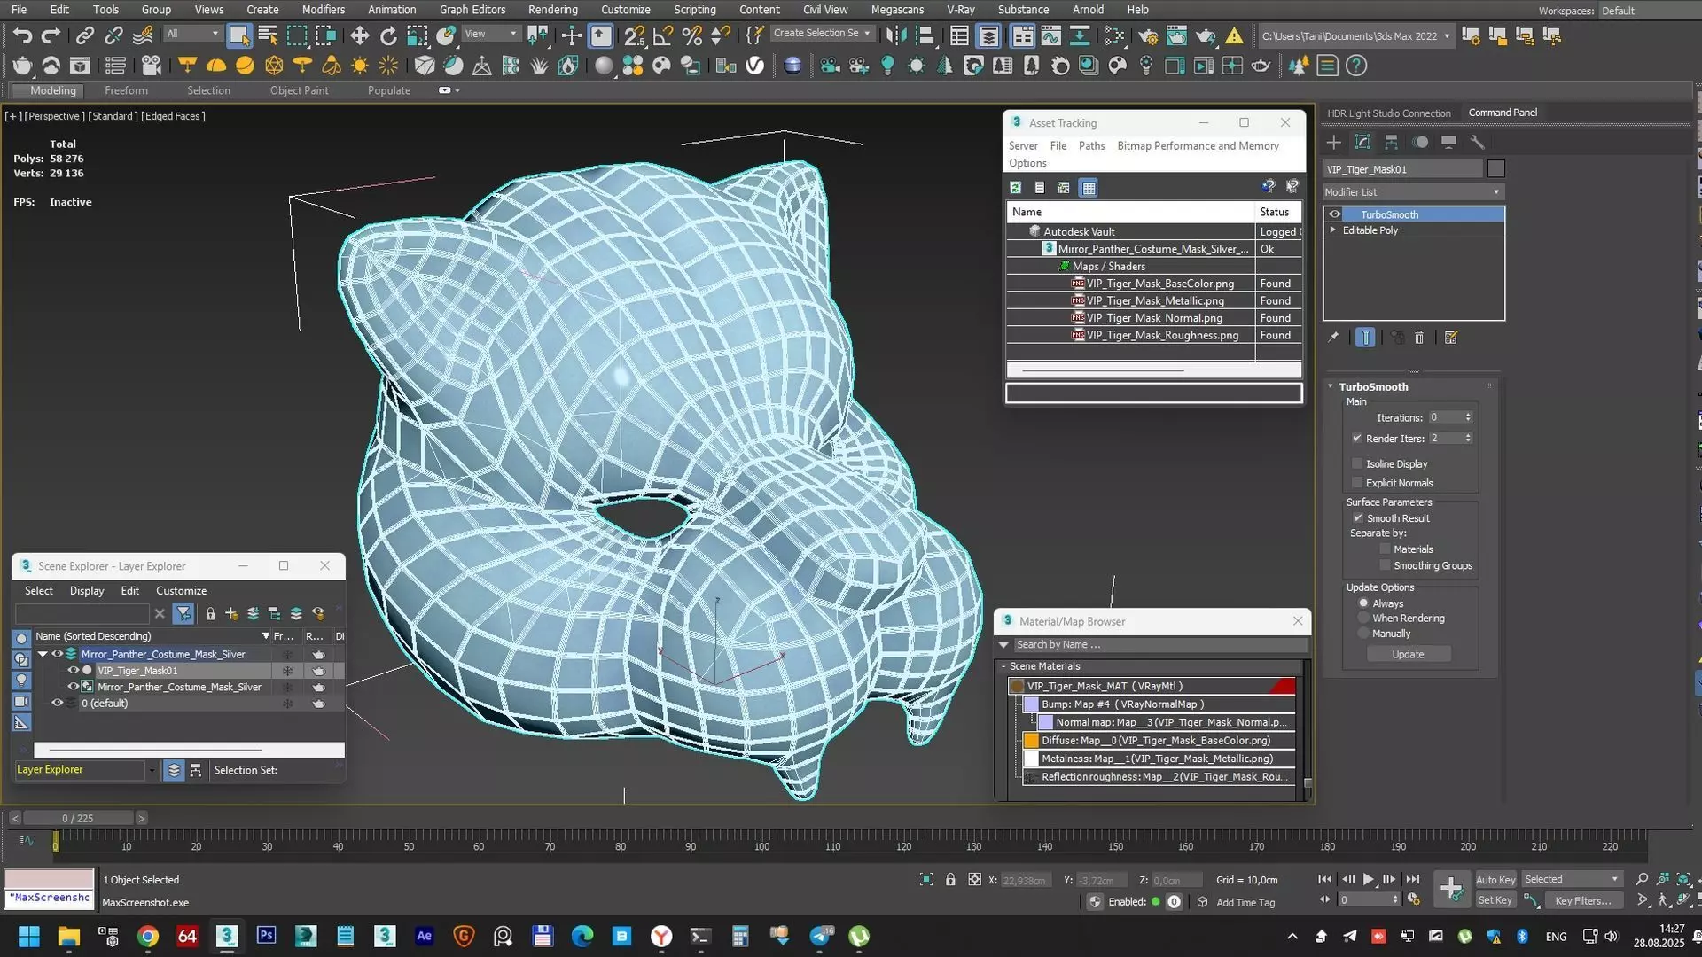Screen dimensions: 1702x957
Task: Remove modifier with trash icon
Action: point(1419,338)
